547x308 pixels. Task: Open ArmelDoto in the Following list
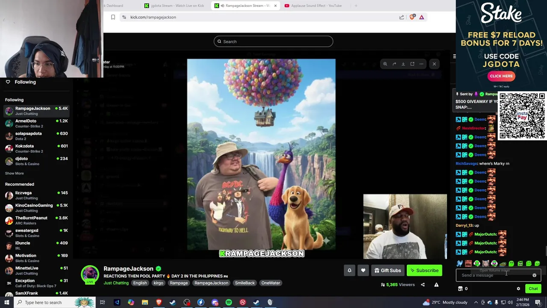point(36,123)
